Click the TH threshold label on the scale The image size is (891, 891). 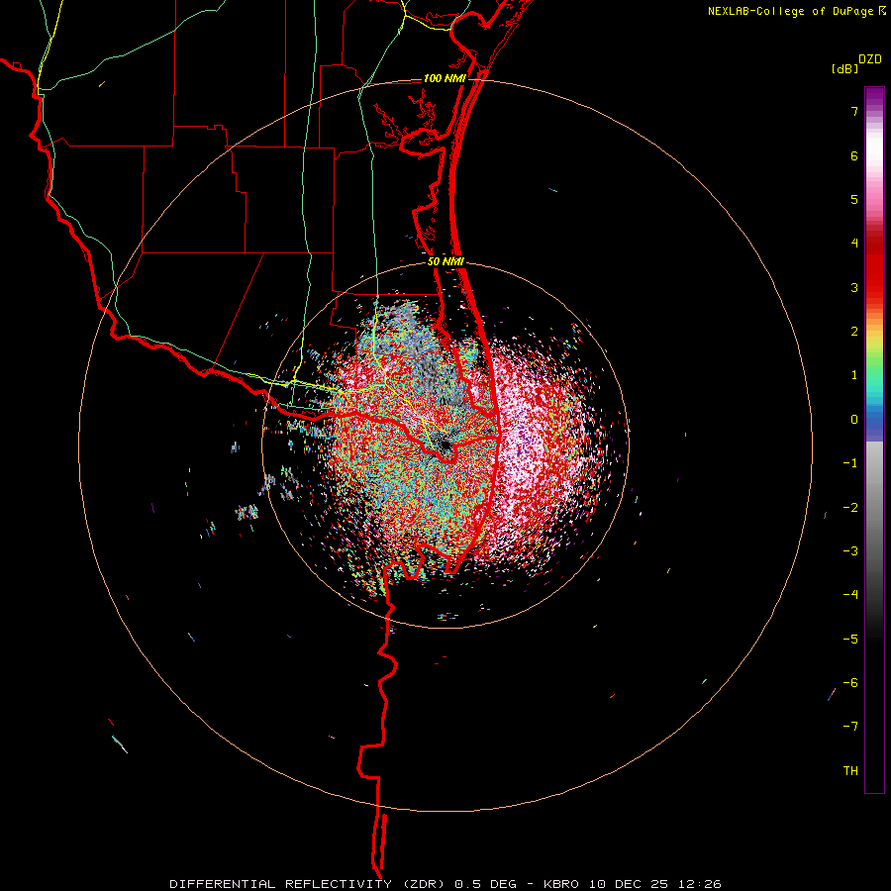click(850, 771)
